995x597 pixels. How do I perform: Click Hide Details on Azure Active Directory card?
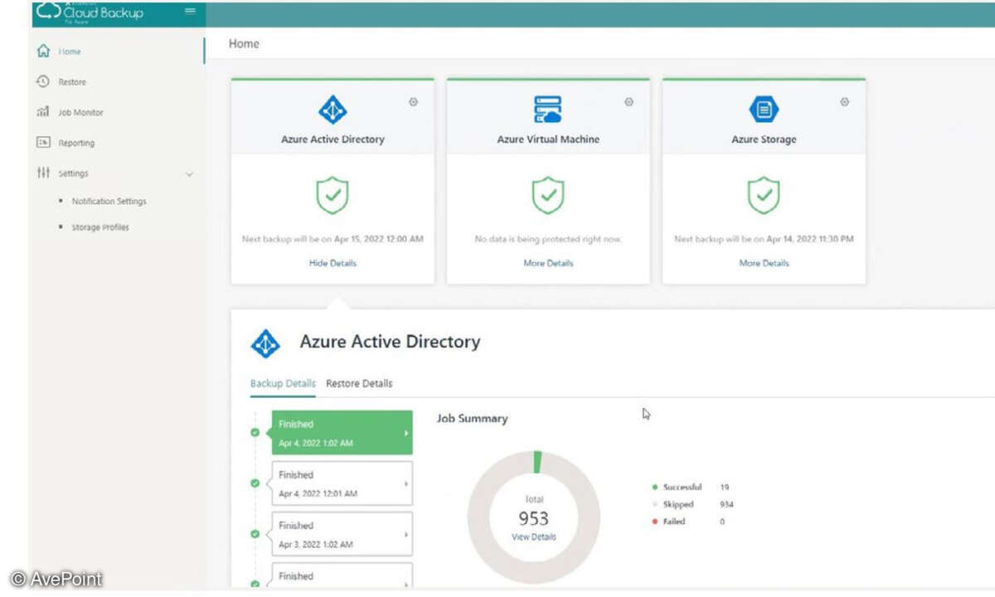coord(332,263)
